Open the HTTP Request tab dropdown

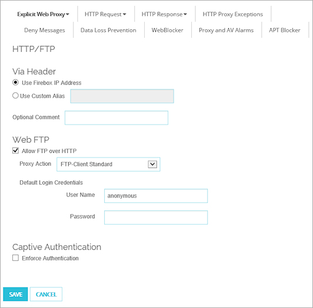pos(105,14)
